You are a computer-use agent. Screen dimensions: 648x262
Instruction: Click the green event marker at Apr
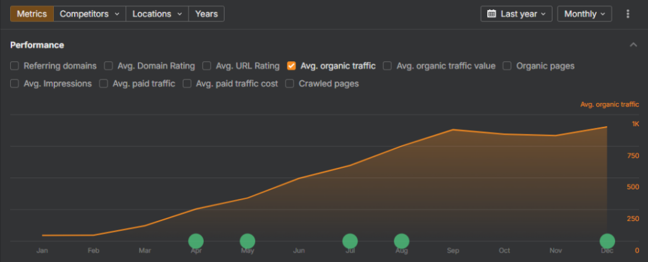tap(196, 241)
